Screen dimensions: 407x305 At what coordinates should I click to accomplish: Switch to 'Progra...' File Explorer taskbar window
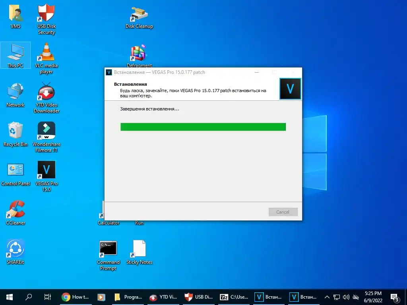pyautogui.click(x=128, y=297)
